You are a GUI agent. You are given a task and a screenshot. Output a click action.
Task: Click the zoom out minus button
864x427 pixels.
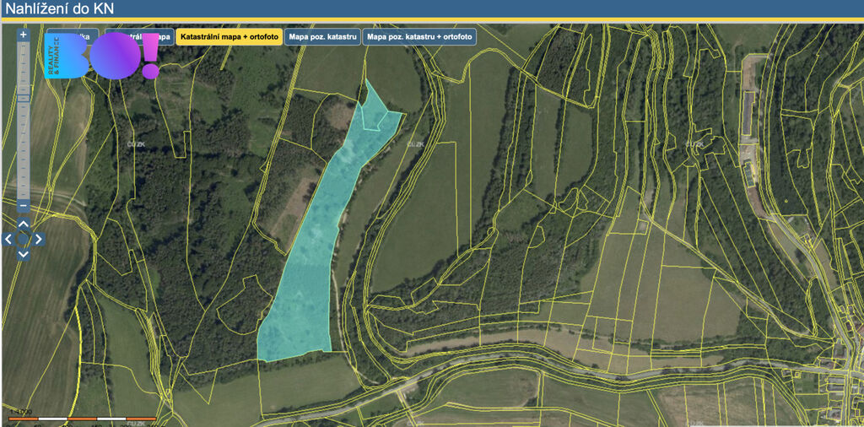click(24, 206)
